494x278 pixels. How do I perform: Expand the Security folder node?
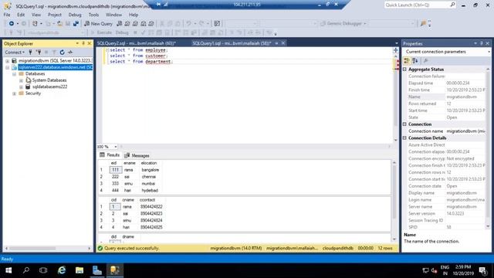[14, 93]
